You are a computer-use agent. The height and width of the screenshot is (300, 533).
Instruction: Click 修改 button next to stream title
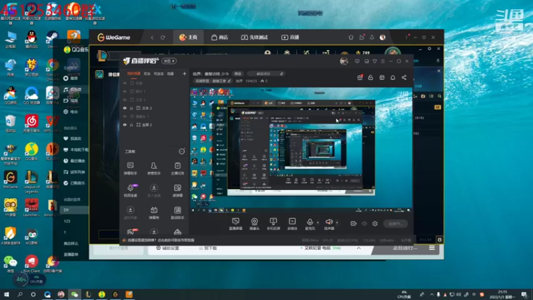[x=238, y=73]
